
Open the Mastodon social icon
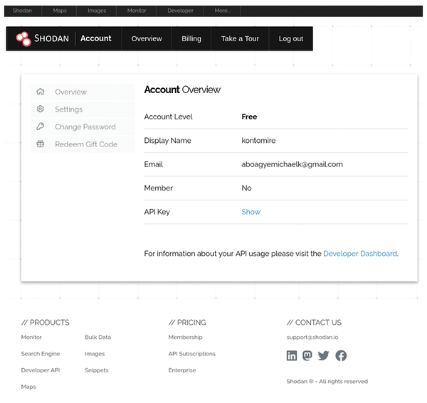tap(307, 355)
